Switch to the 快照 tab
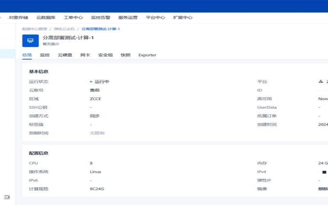 125,55
